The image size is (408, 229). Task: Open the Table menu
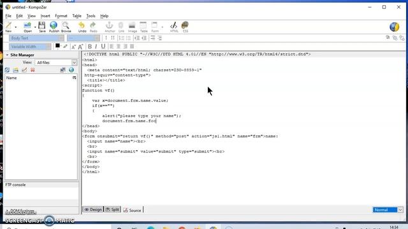coord(76,16)
